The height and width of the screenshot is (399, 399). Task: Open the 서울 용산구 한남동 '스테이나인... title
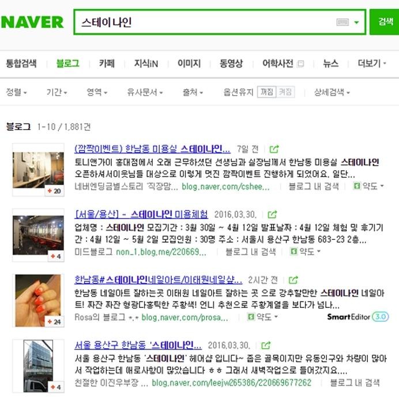[138, 345]
